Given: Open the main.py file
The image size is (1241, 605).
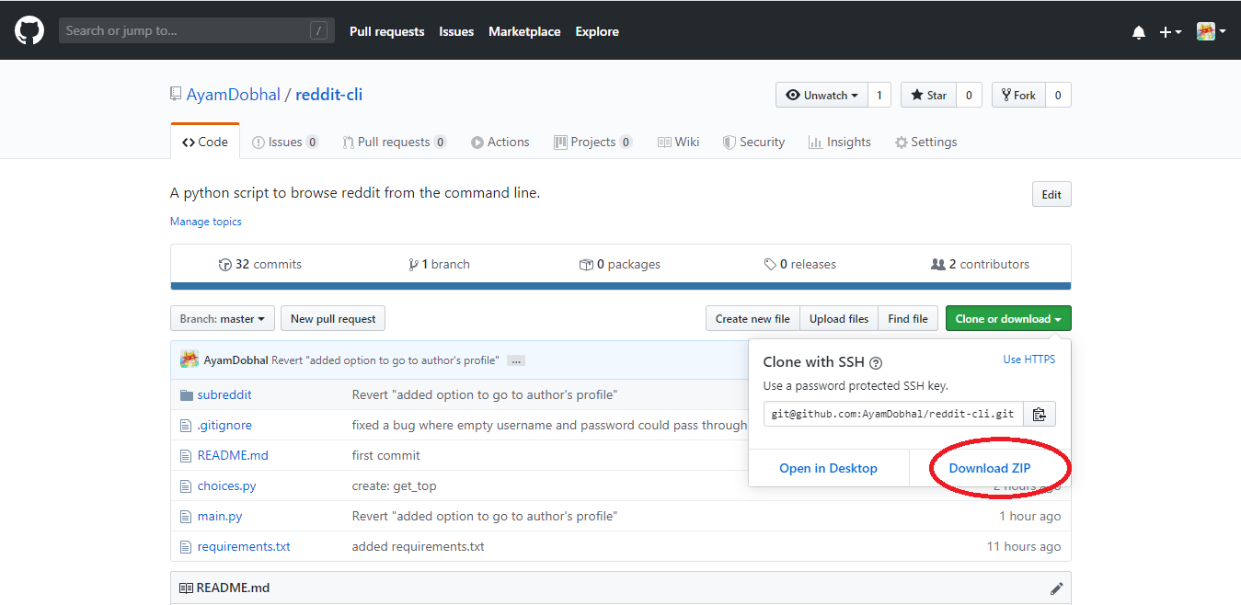Looking at the screenshot, I should pyautogui.click(x=220, y=516).
